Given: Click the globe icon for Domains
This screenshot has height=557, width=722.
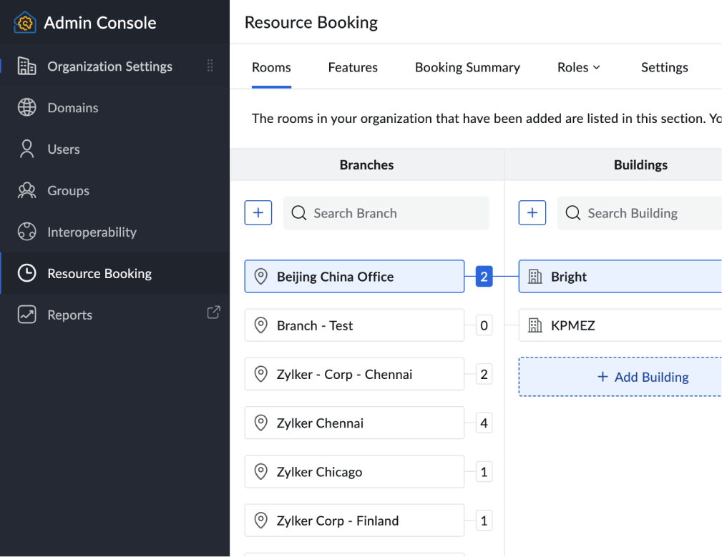Looking at the screenshot, I should click(27, 108).
